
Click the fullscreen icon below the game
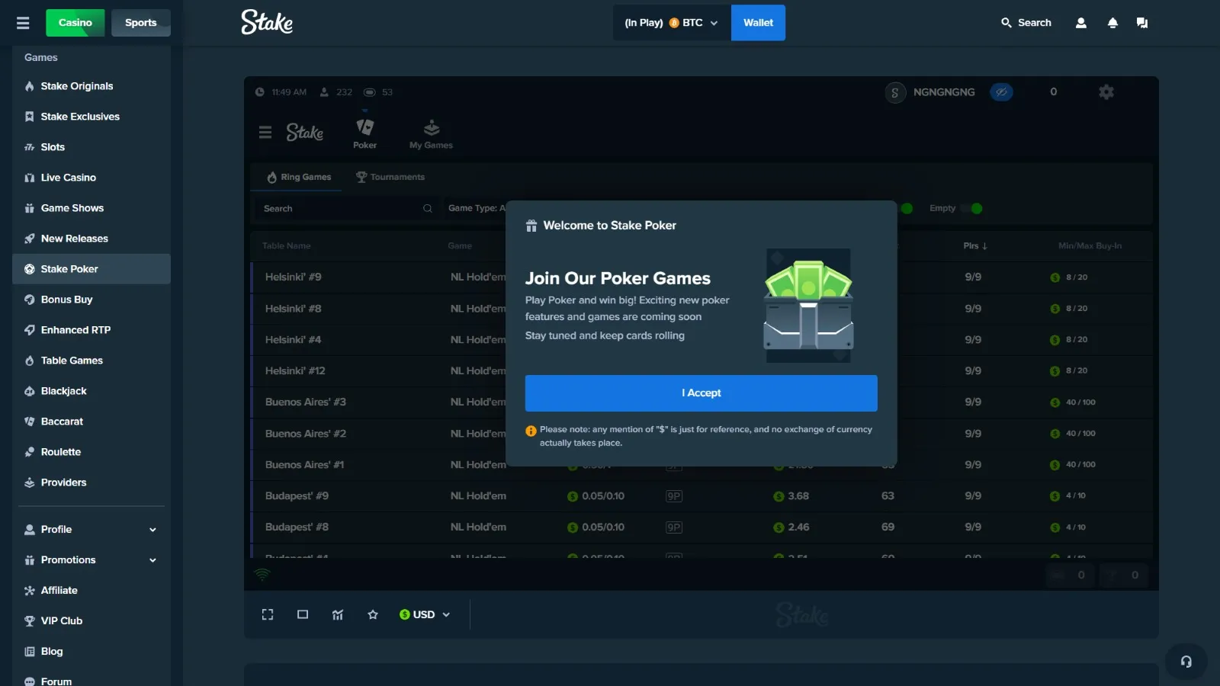tap(268, 614)
